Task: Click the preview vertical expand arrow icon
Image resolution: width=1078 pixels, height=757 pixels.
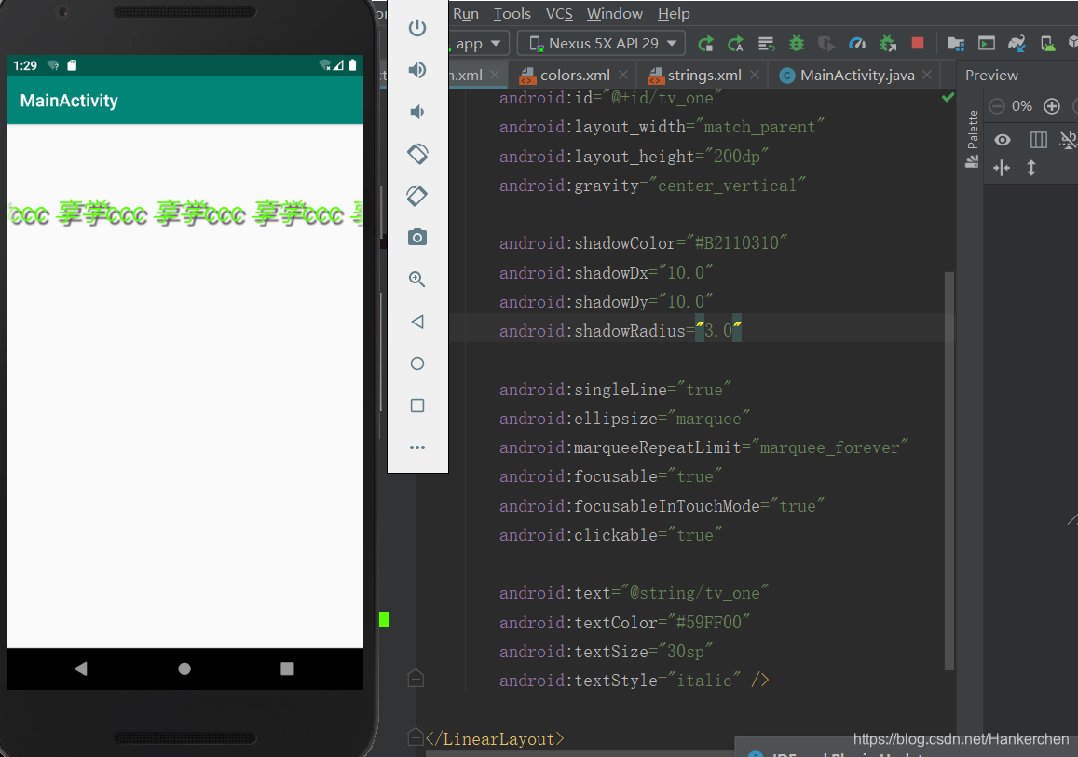Action: 1031,168
